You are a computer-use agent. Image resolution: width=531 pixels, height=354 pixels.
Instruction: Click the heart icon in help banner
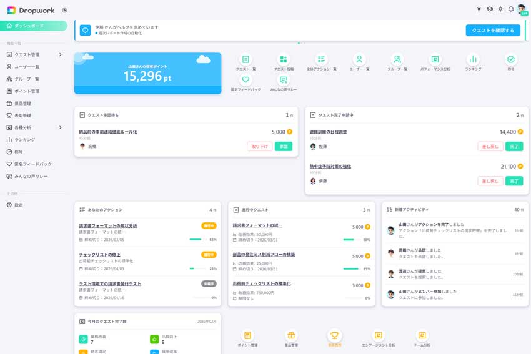(x=86, y=31)
